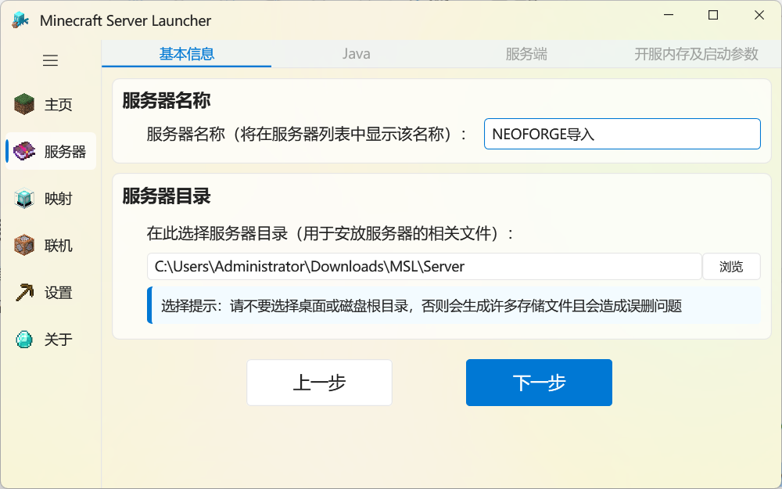Open 关于 via the diamond gem icon
This screenshot has height=489, width=782.
(x=25, y=340)
